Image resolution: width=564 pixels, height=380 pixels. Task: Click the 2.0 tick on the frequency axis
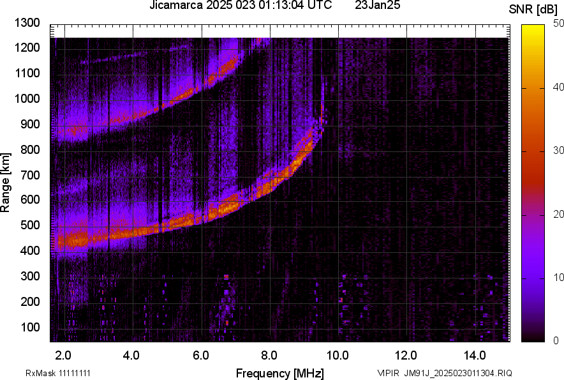coord(63,354)
